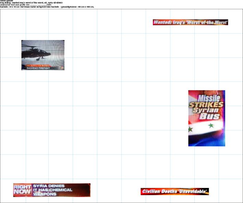Click the "RIGHT NOW" label
Screen dimensions: 243x203
22,190
